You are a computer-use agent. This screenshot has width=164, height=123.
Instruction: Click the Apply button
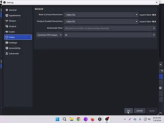click(152, 111)
